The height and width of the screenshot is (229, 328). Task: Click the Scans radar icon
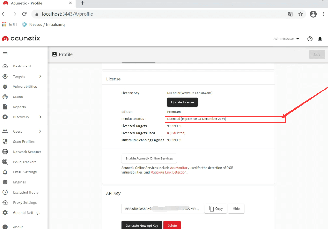(5, 97)
